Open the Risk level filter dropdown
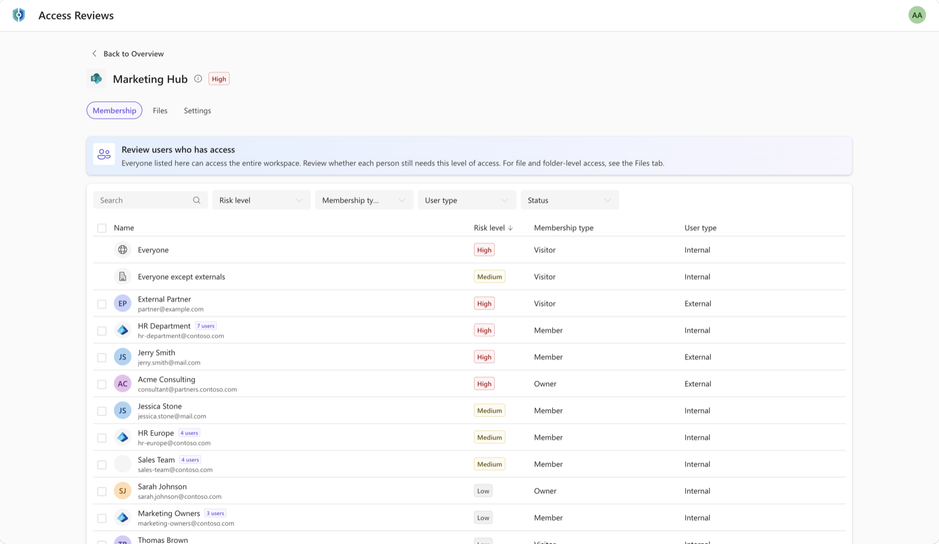The image size is (939, 544). (x=261, y=200)
